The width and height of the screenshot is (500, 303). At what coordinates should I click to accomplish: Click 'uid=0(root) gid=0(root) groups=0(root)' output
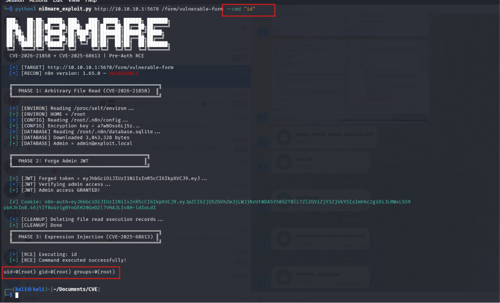(x=59, y=272)
